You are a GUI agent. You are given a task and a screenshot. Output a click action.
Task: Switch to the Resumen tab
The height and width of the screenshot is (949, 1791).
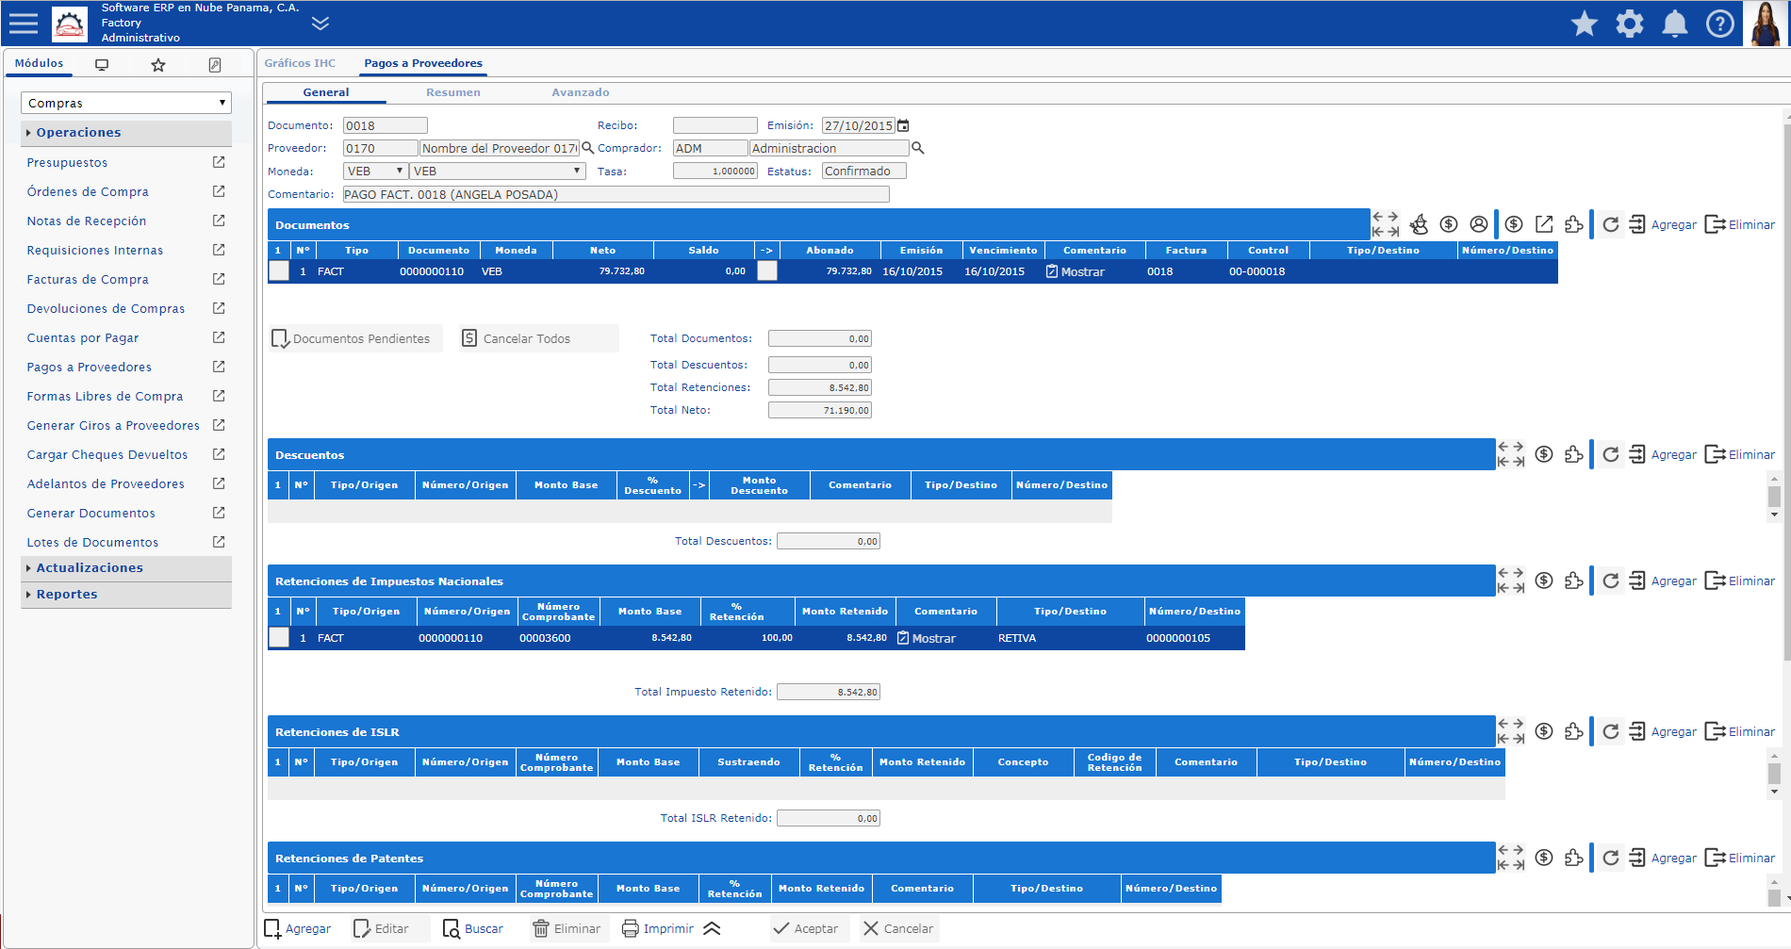coord(453,92)
